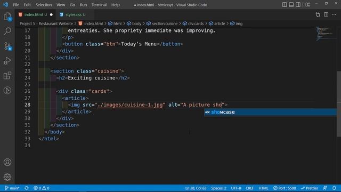Switch to the styles.css tab
Image resolution: width=341 pixels, height=192 pixels.
(x=75, y=14)
